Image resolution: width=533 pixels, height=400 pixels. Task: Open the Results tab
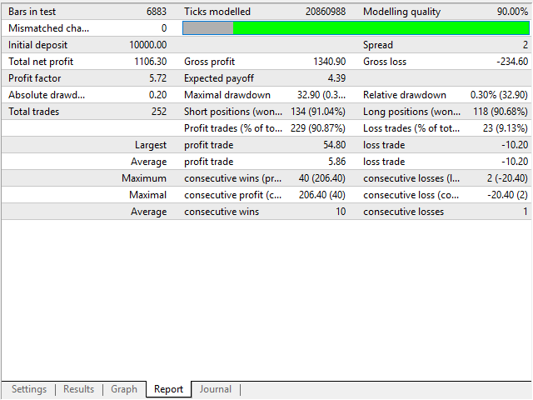click(x=79, y=389)
